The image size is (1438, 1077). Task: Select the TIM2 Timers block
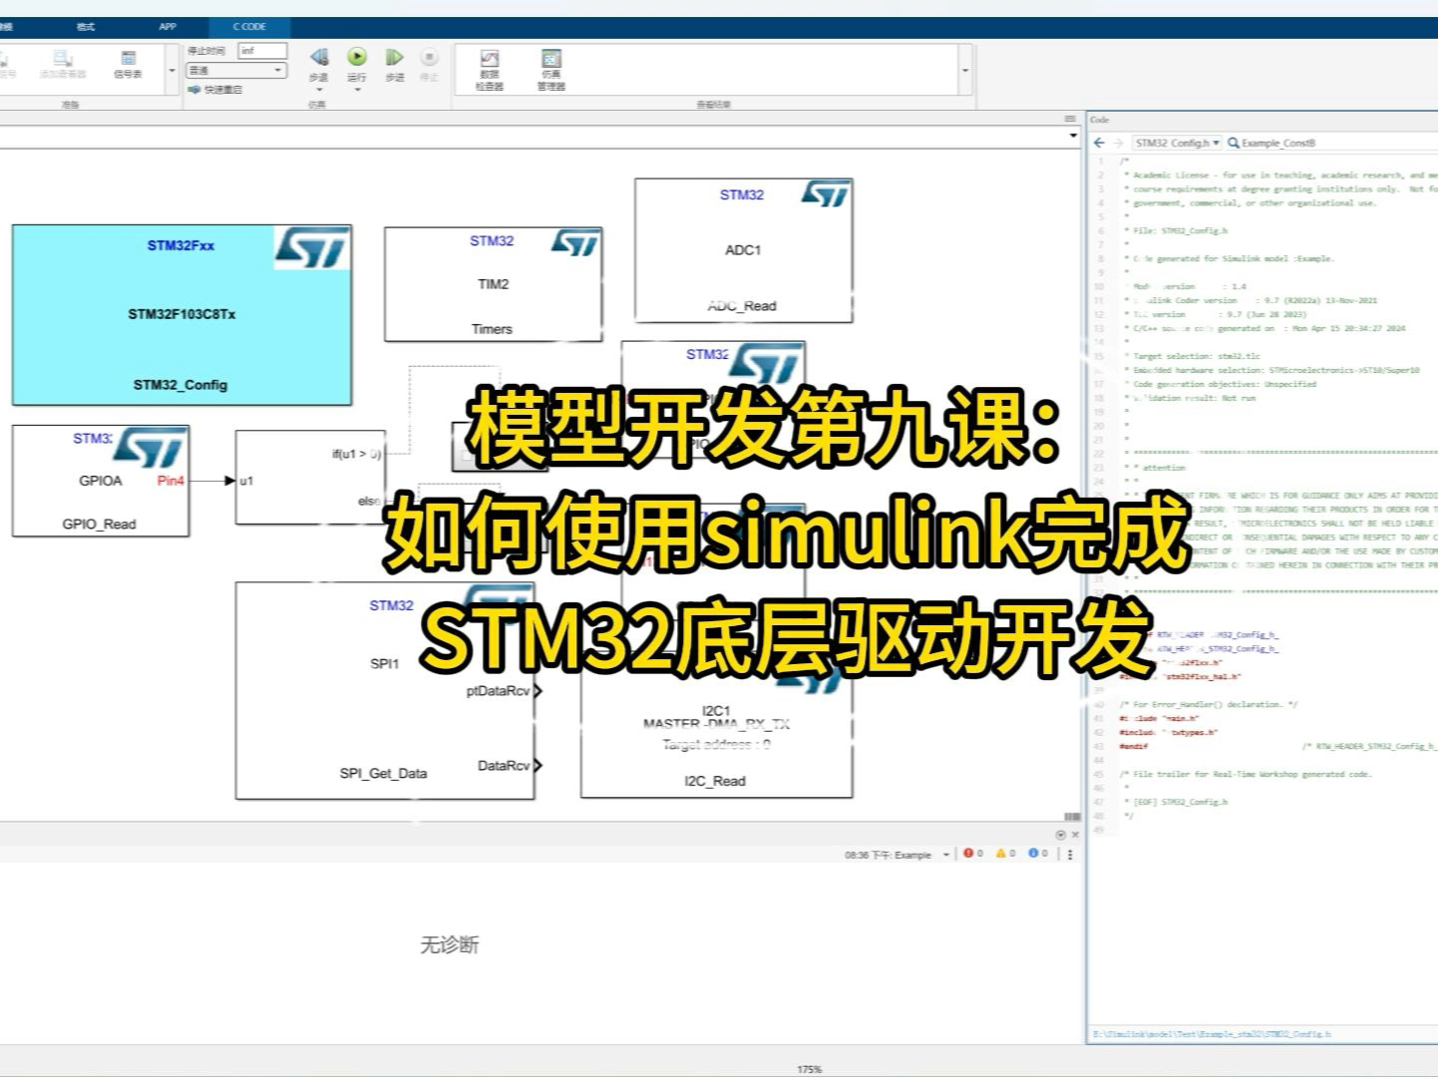tap(493, 284)
